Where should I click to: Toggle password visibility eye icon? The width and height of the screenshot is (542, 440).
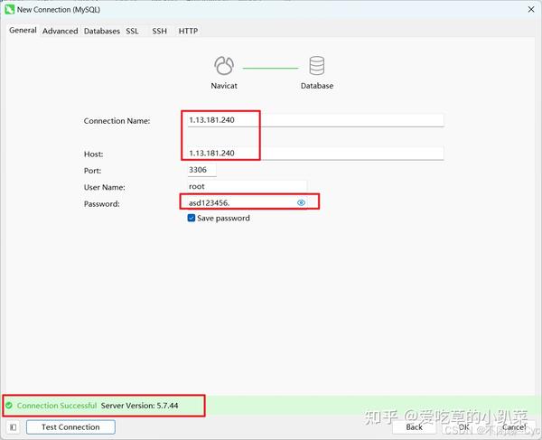(301, 203)
